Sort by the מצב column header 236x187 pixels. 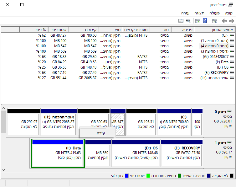[110, 30]
